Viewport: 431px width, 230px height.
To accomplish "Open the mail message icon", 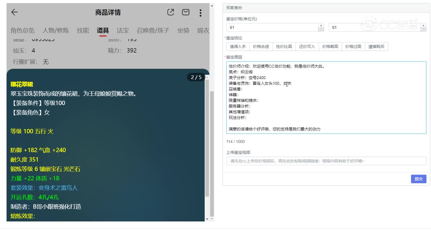I will (x=186, y=12).
